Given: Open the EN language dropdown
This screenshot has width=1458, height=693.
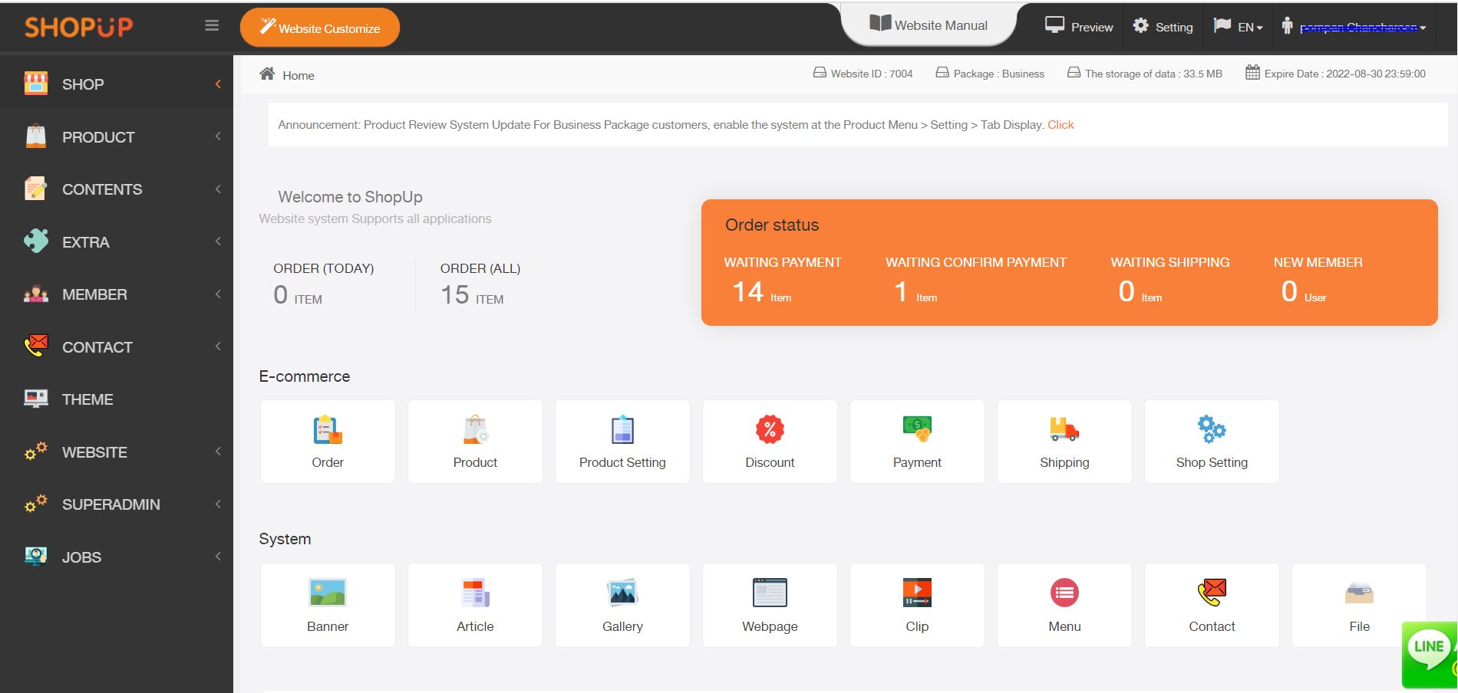Looking at the screenshot, I should coord(1238,27).
